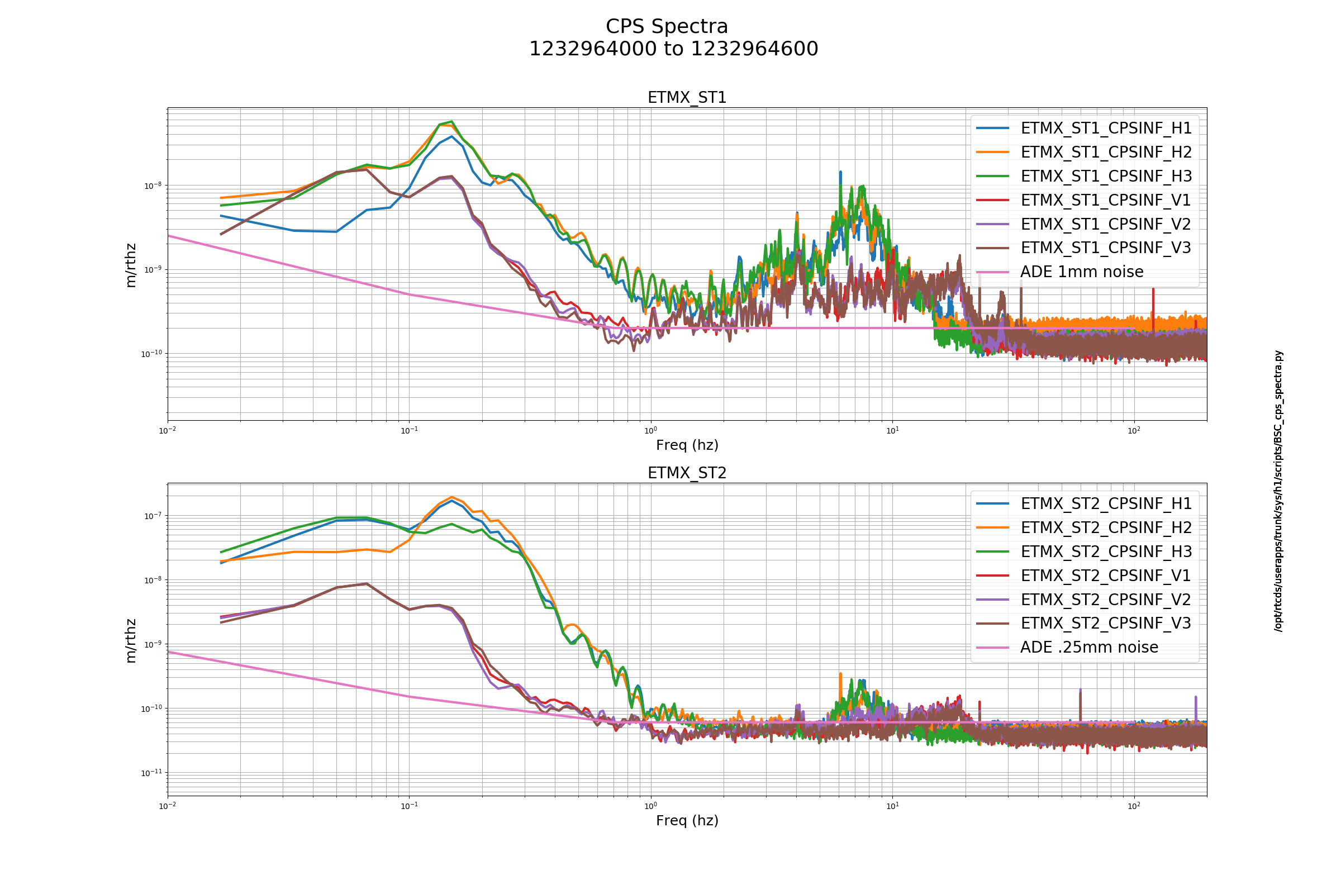Click the 10² frequency tick label on the ETMX_ST2 plot
The image size is (1341, 894).
(x=1134, y=806)
